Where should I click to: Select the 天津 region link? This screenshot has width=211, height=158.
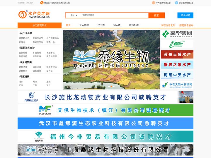[x=35, y=82]
